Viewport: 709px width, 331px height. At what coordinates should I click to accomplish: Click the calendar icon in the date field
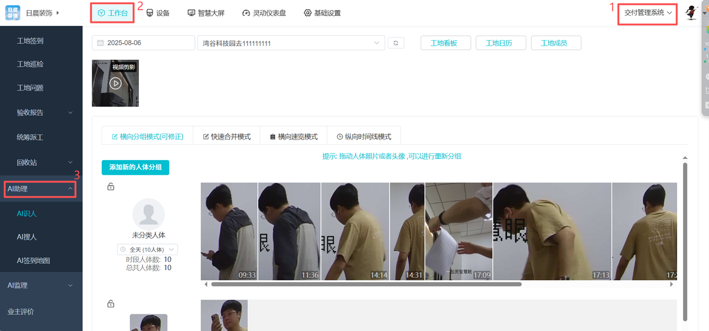pos(100,43)
